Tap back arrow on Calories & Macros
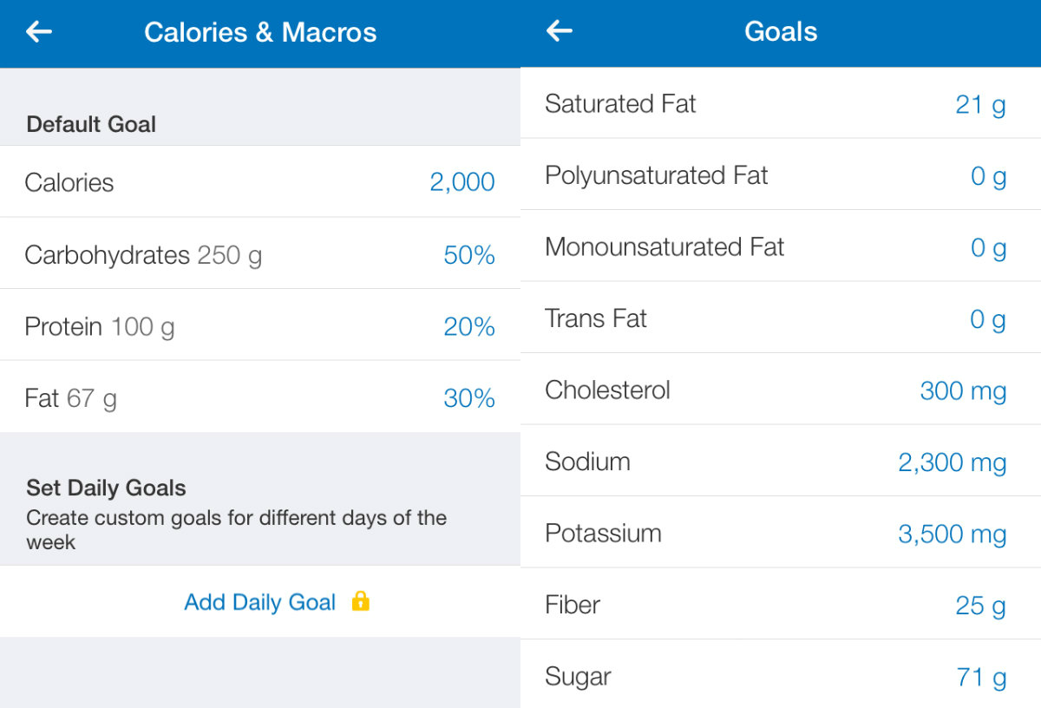1041x708 pixels. point(39,32)
